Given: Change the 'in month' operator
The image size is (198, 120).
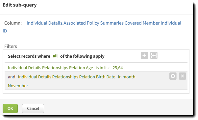Looking at the screenshot, I should pos(127,77).
